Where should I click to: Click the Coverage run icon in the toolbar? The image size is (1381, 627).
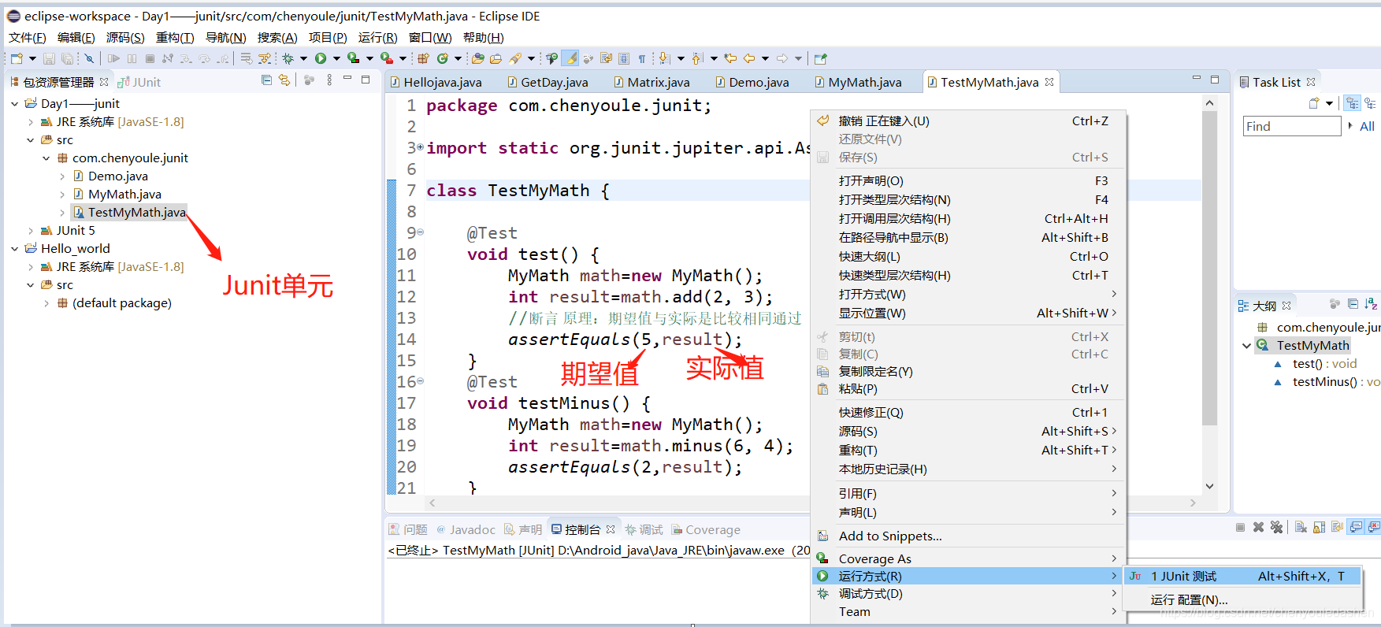point(353,58)
